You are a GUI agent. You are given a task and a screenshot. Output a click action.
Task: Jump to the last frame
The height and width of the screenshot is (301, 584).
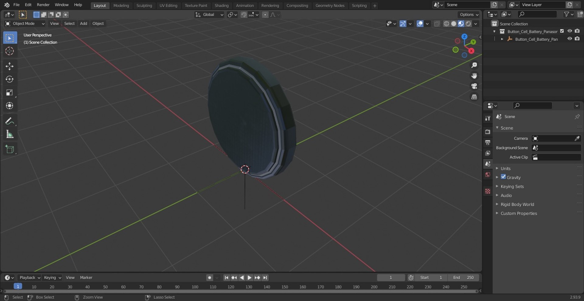265,278
